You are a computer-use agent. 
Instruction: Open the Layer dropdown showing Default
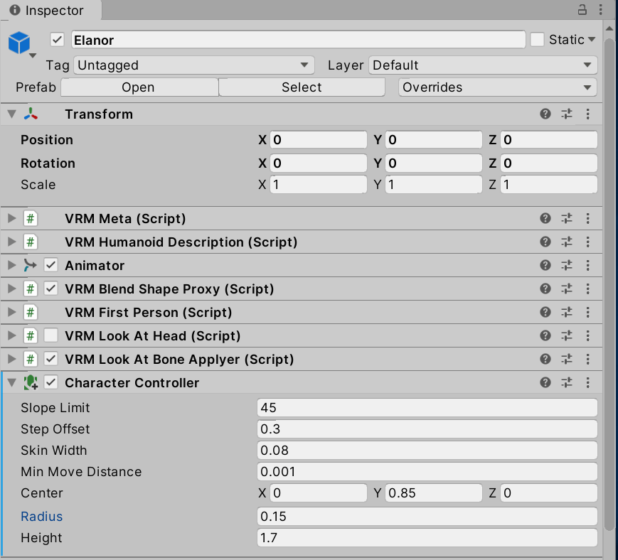(x=483, y=65)
